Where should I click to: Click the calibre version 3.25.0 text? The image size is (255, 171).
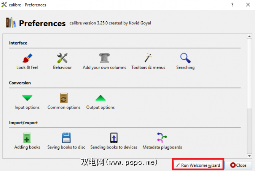tap(110, 23)
